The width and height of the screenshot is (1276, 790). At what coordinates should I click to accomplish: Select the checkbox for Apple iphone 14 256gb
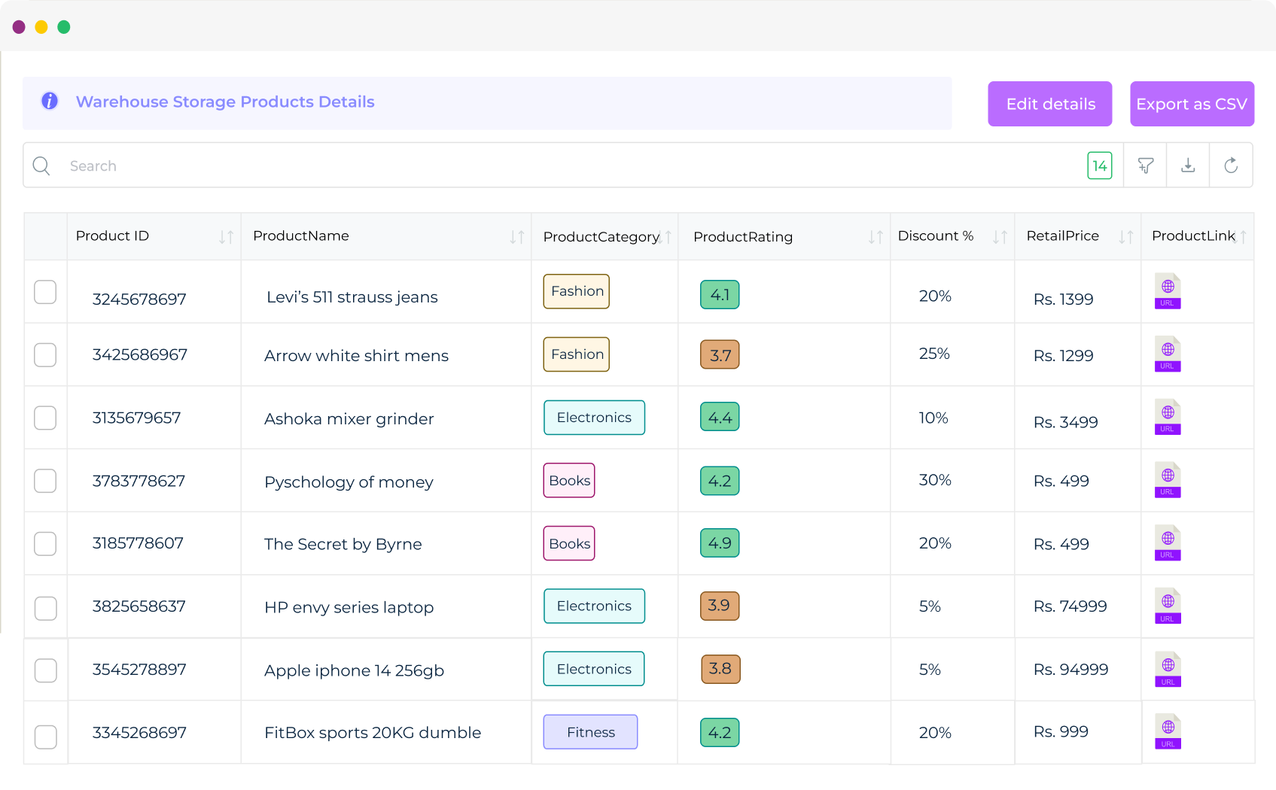coord(45,670)
